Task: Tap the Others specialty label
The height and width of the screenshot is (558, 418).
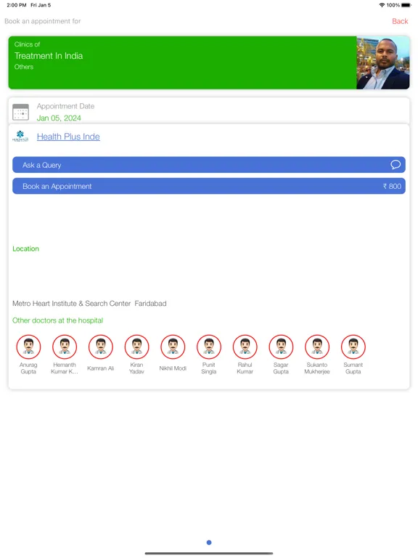Action: pyautogui.click(x=24, y=67)
